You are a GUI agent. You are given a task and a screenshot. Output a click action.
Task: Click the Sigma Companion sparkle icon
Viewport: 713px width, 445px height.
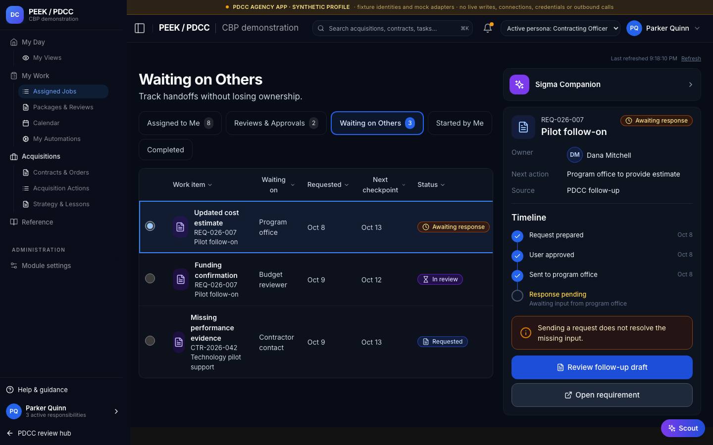519,85
